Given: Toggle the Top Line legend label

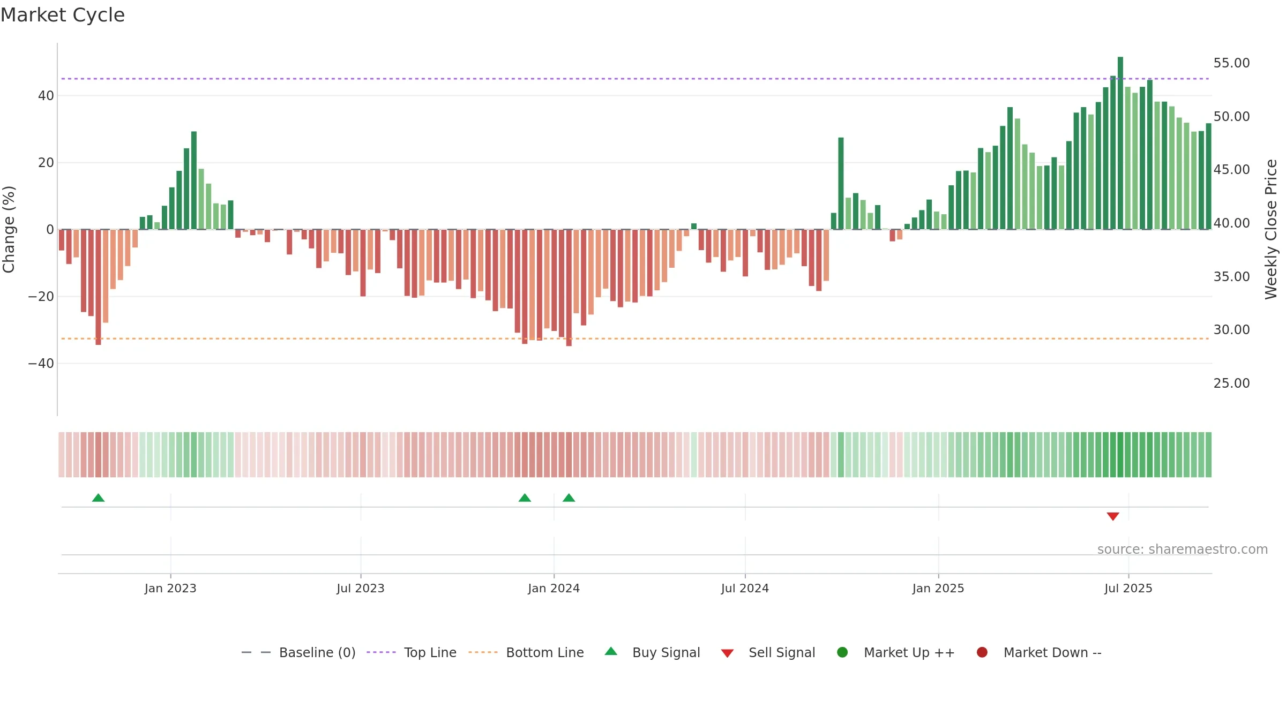Looking at the screenshot, I should point(430,653).
